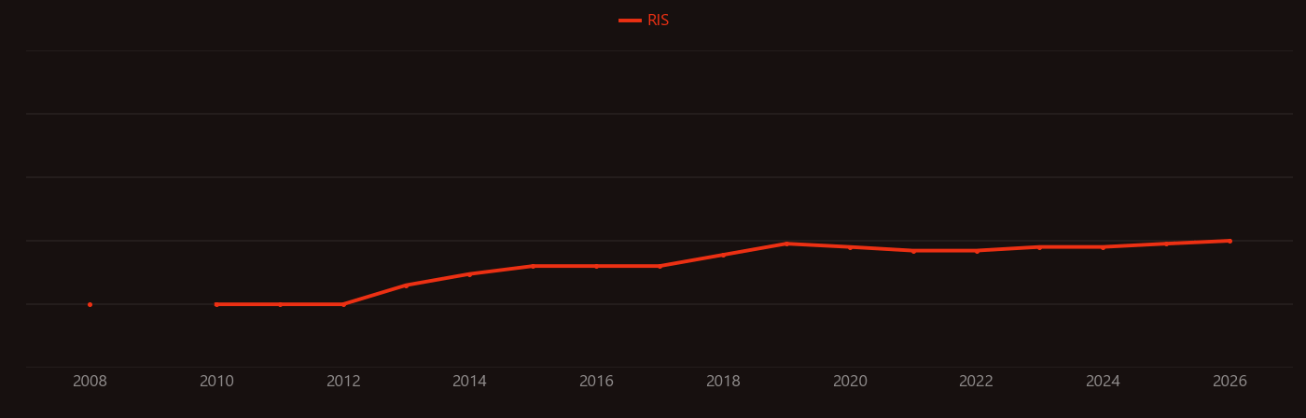Click the 2016 x-axis label
This screenshot has width=1306, height=418.
pos(596,382)
